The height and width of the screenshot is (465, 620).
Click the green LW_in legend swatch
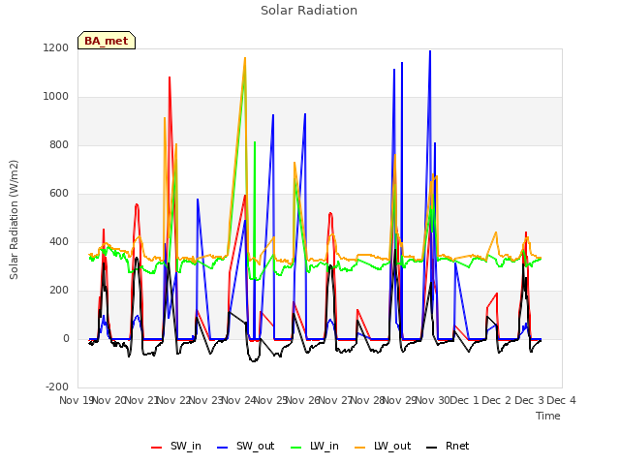pos(296,448)
